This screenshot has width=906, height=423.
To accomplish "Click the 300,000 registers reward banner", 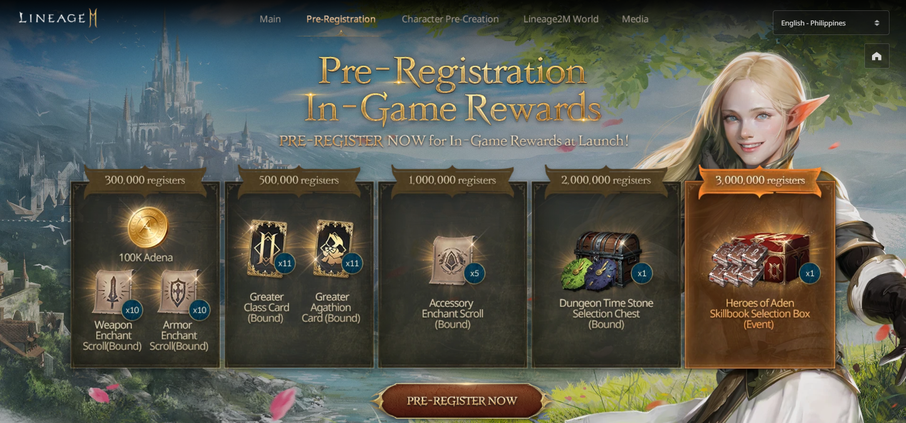I will (x=145, y=180).
